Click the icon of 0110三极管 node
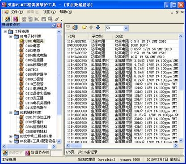Screen dimensions: 186x164 [x=22, y=84]
